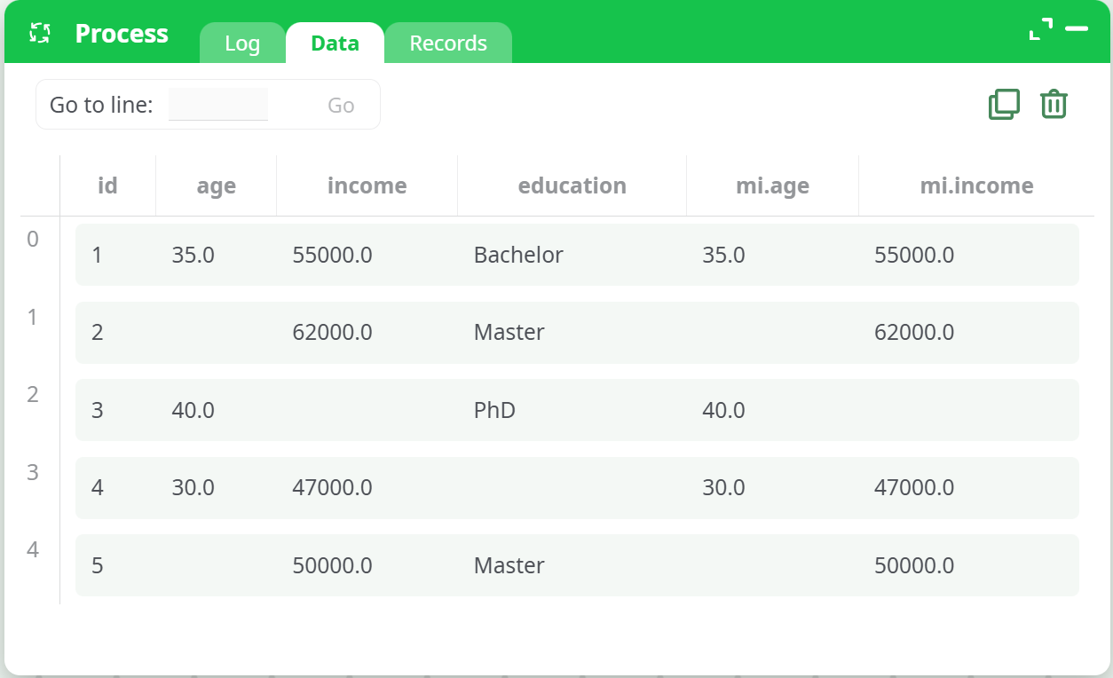The width and height of the screenshot is (1113, 678).
Task: Click the mi.age column header
Action: tap(772, 185)
